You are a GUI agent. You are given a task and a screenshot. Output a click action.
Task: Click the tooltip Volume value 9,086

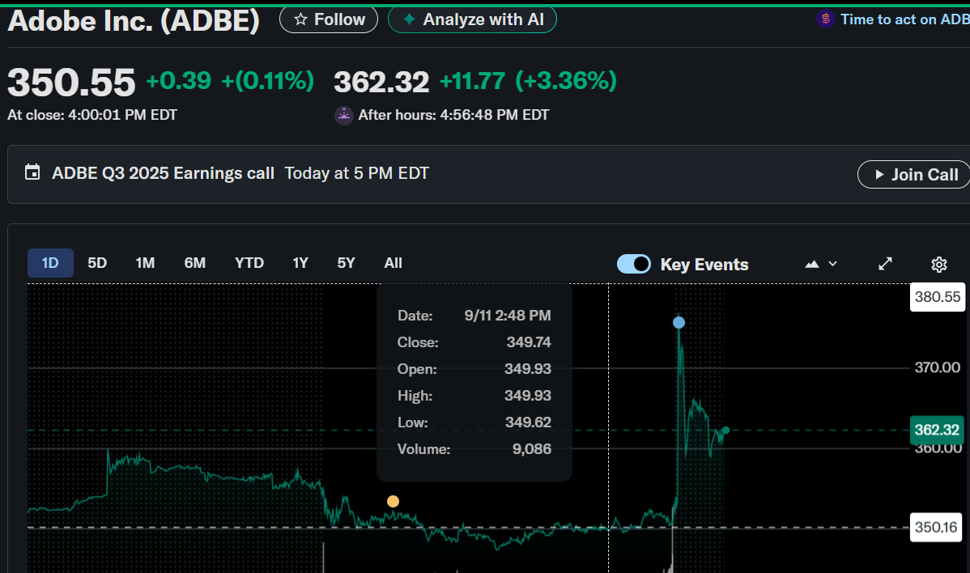(x=531, y=448)
